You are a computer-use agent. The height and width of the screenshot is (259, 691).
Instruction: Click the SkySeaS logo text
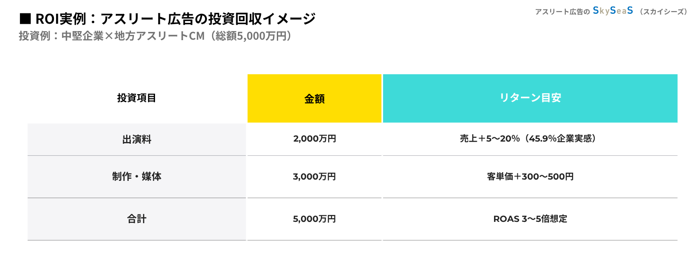tap(613, 11)
